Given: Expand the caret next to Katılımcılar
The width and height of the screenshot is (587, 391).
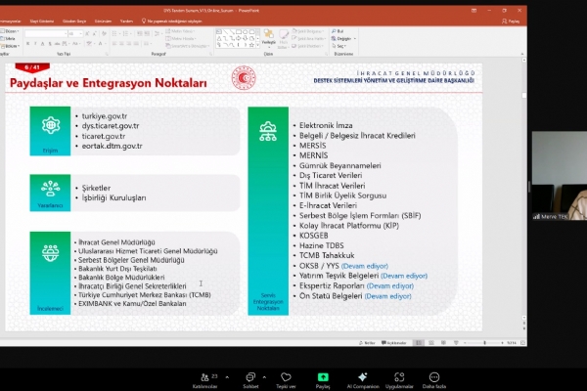Looking at the screenshot, I should (225, 374).
